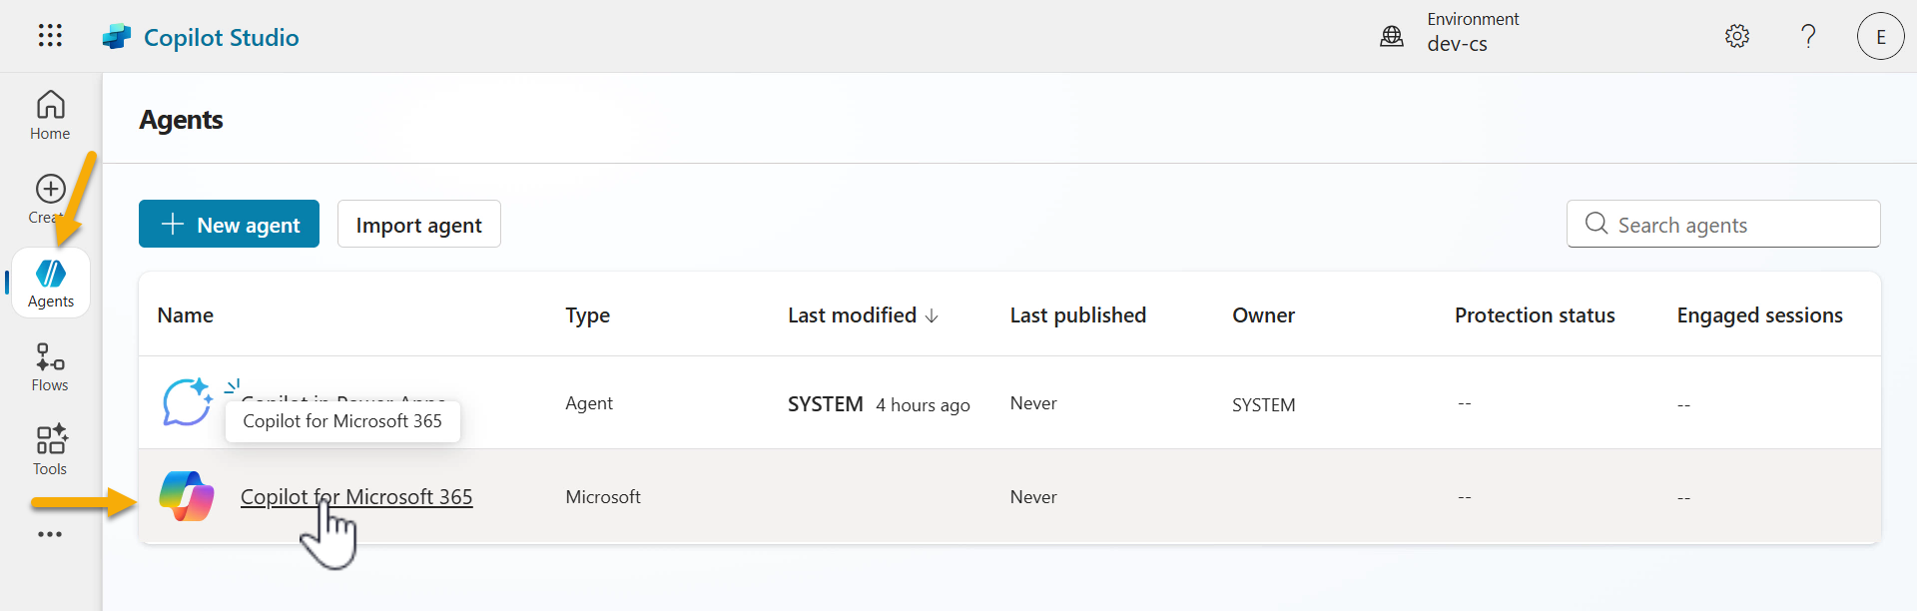Click 'Never' in the Microsoft row
This screenshot has height=611, width=1917.
[x=1033, y=497]
